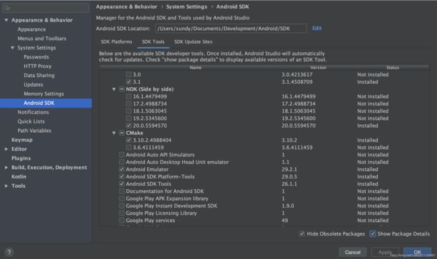The image size is (437, 259).
Task: Confirm with the OK button
Action: click(418, 252)
